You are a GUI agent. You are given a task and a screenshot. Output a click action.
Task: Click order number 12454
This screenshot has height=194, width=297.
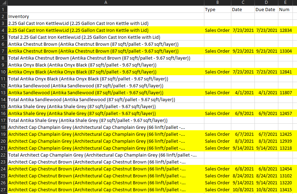tap(285, 169)
